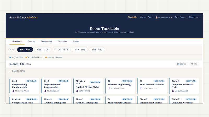Click person icon beside Mr. Sunil Ashraf
The height and width of the screenshot is (117, 209).
[173, 91]
